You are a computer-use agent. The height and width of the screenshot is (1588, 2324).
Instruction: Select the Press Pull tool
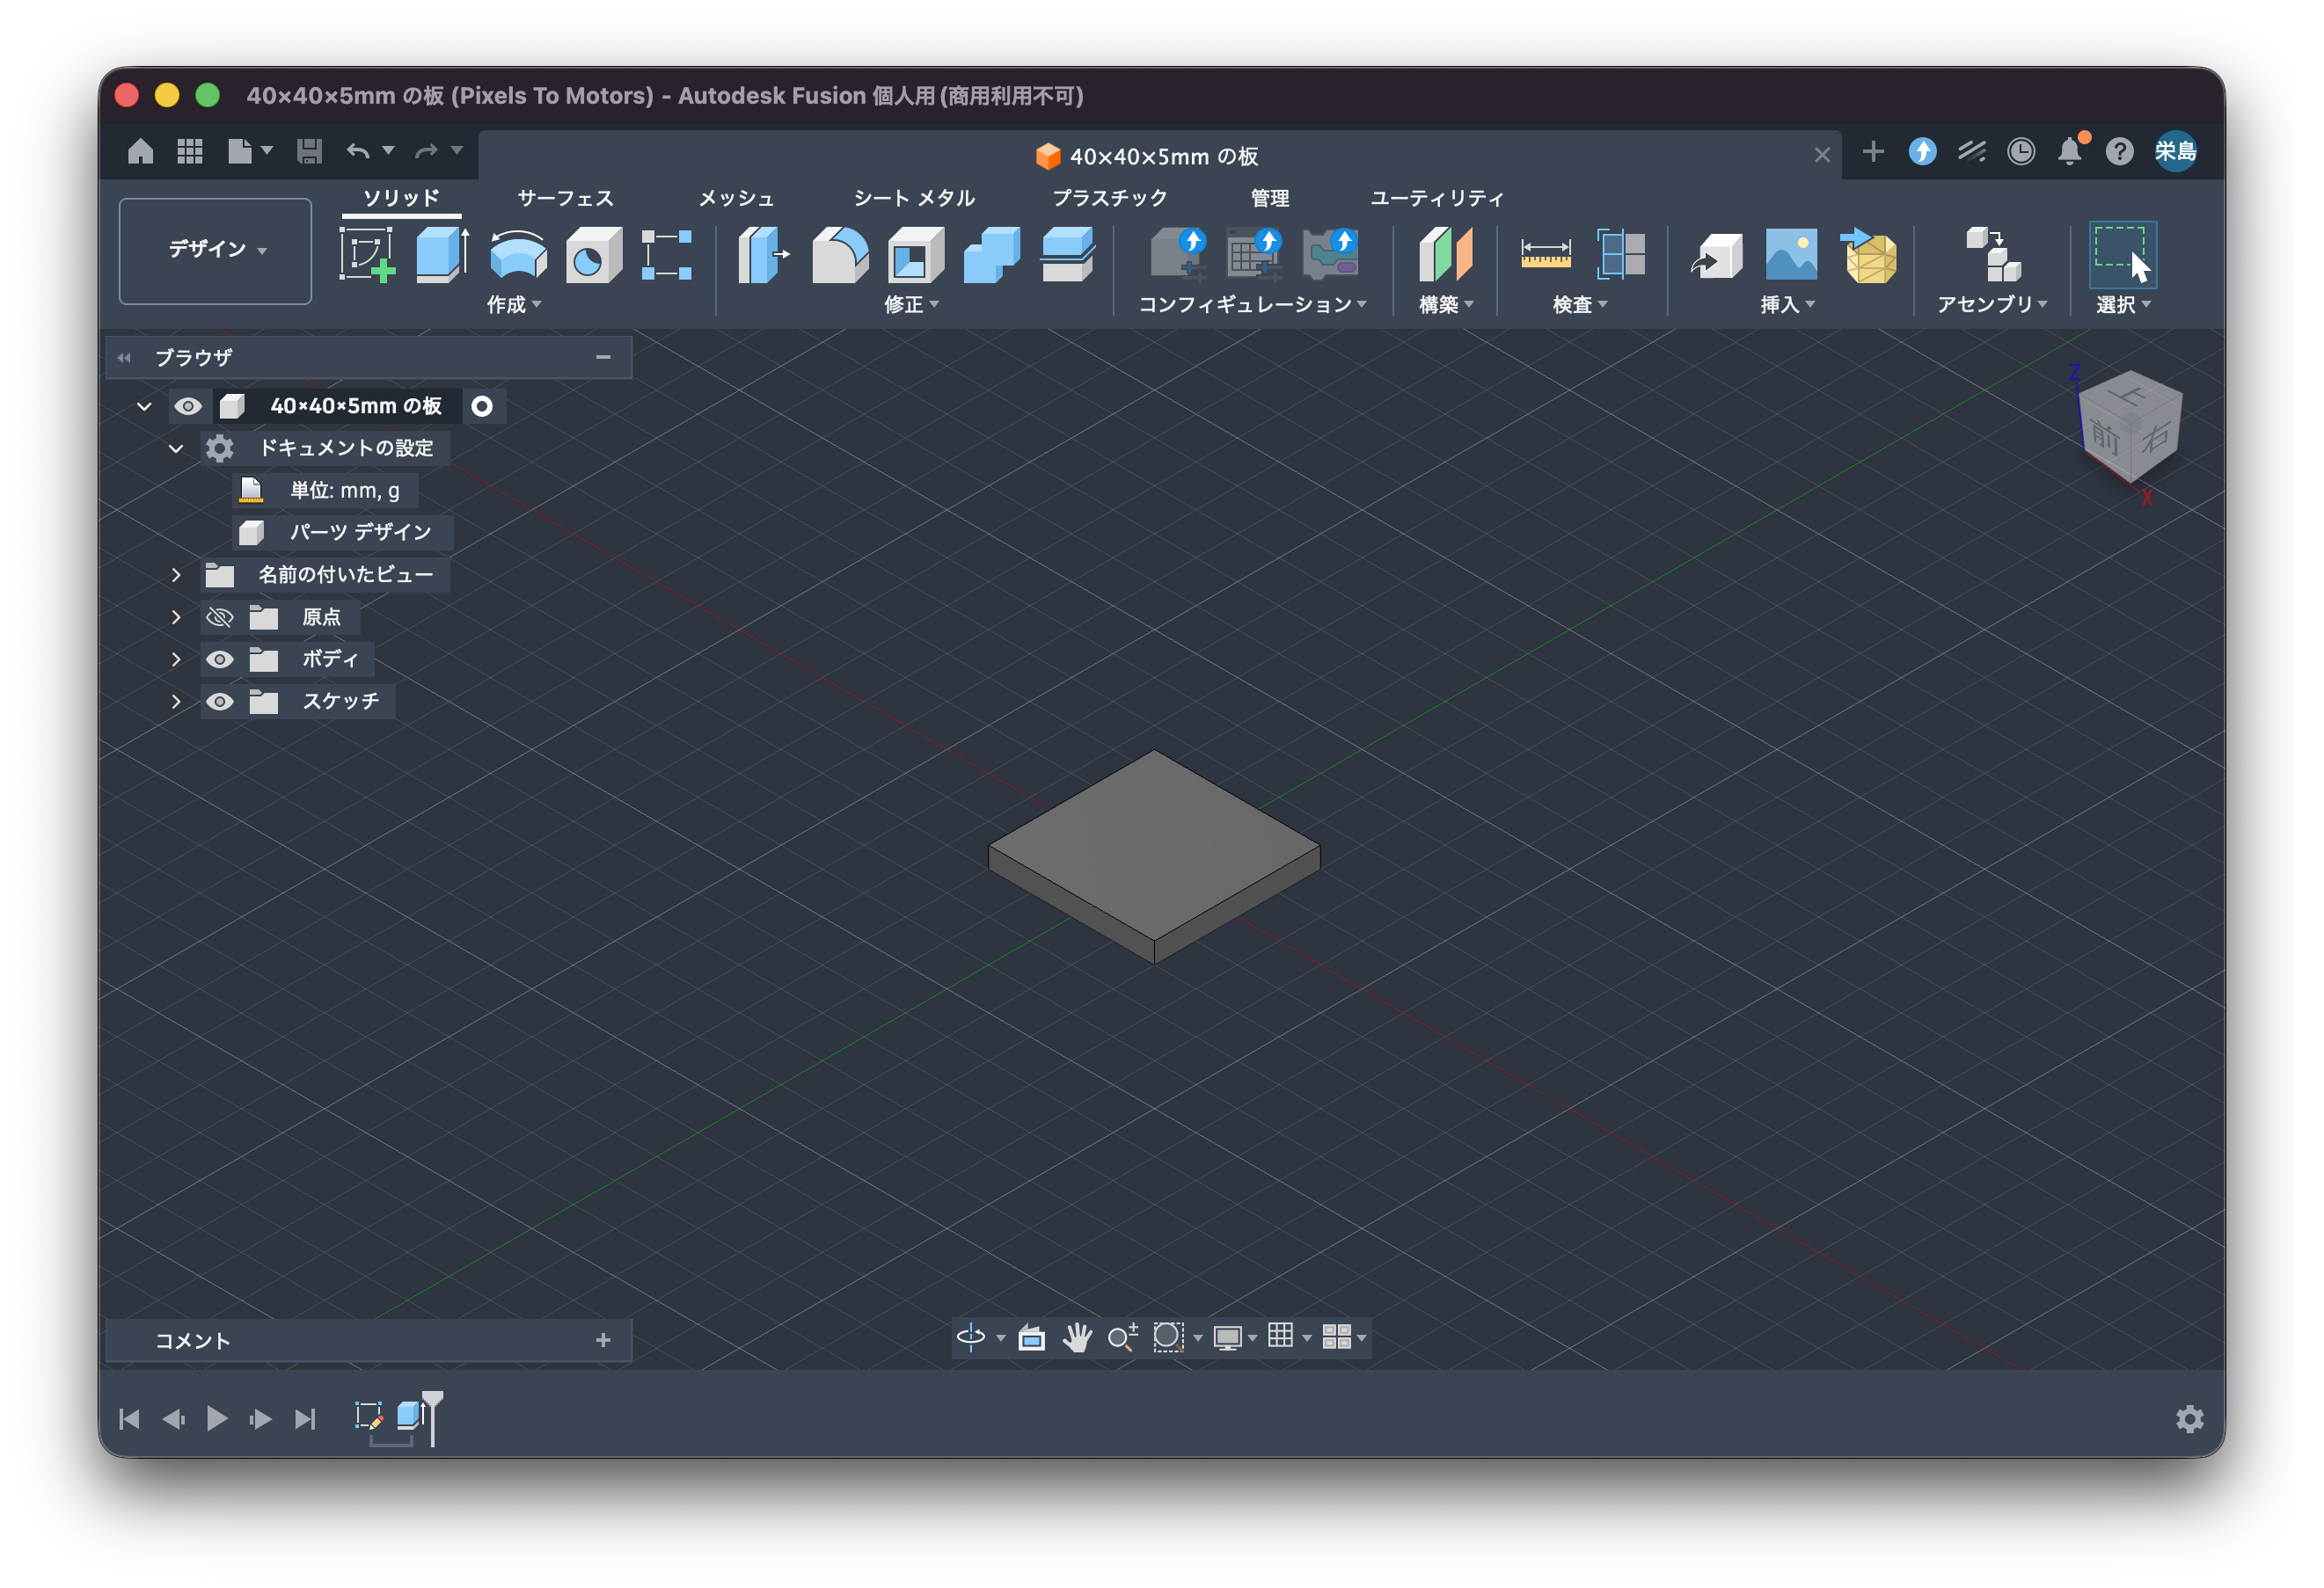click(x=764, y=254)
